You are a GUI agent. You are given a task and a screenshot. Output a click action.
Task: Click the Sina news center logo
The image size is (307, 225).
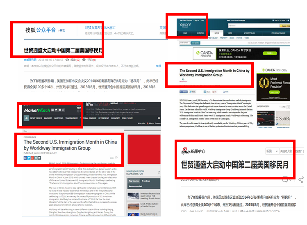[x=193, y=151]
